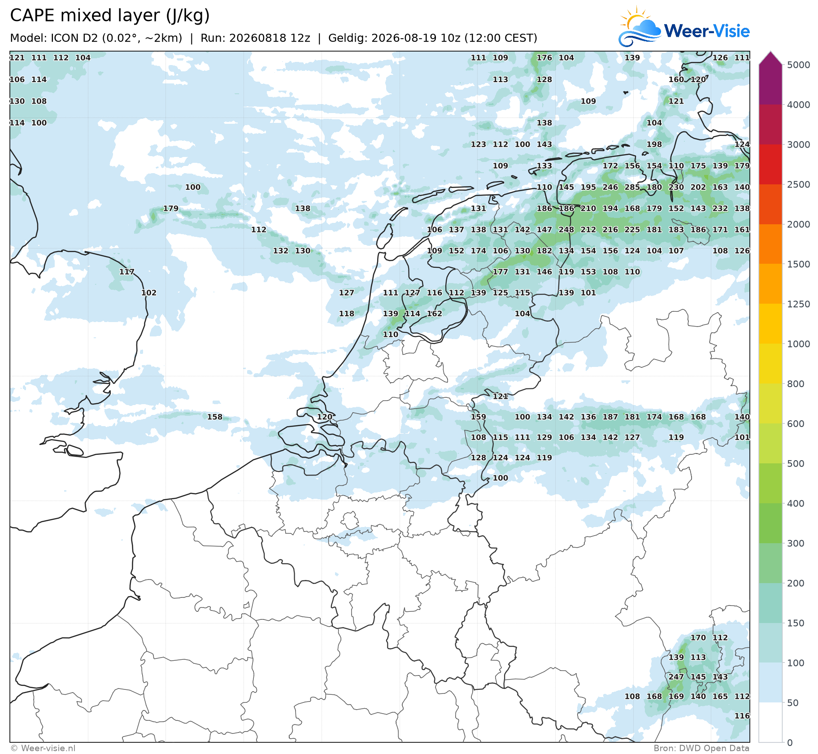818x754 pixels.
Task: Click the 247 value label in southeast
Action: click(x=676, y=677)
